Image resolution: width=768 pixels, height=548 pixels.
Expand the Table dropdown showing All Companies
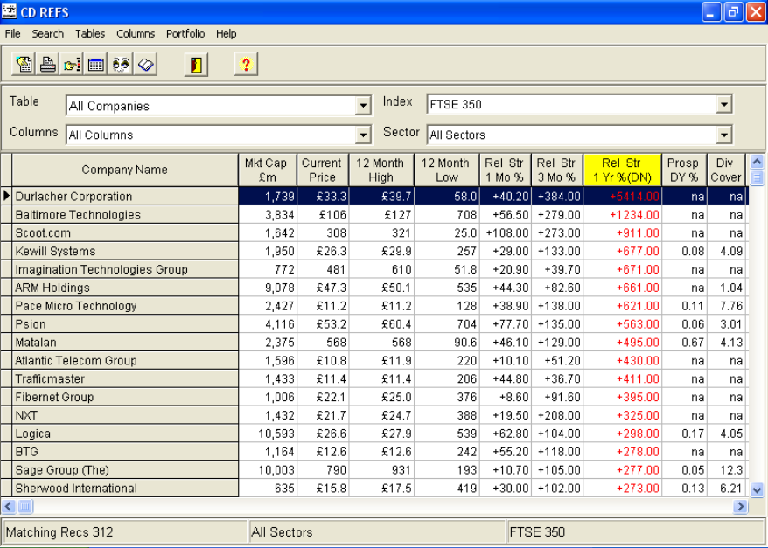pos(363,106)
